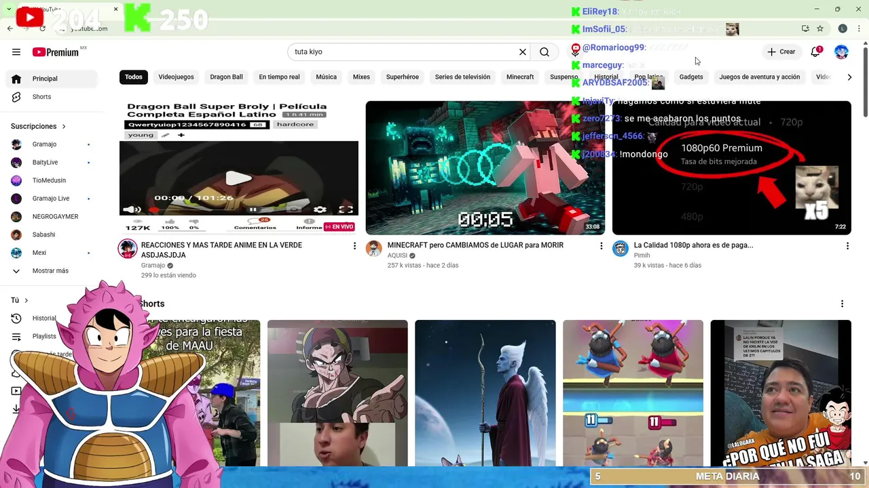Click the Historial clock icon in the sidebar

point(16,319)
